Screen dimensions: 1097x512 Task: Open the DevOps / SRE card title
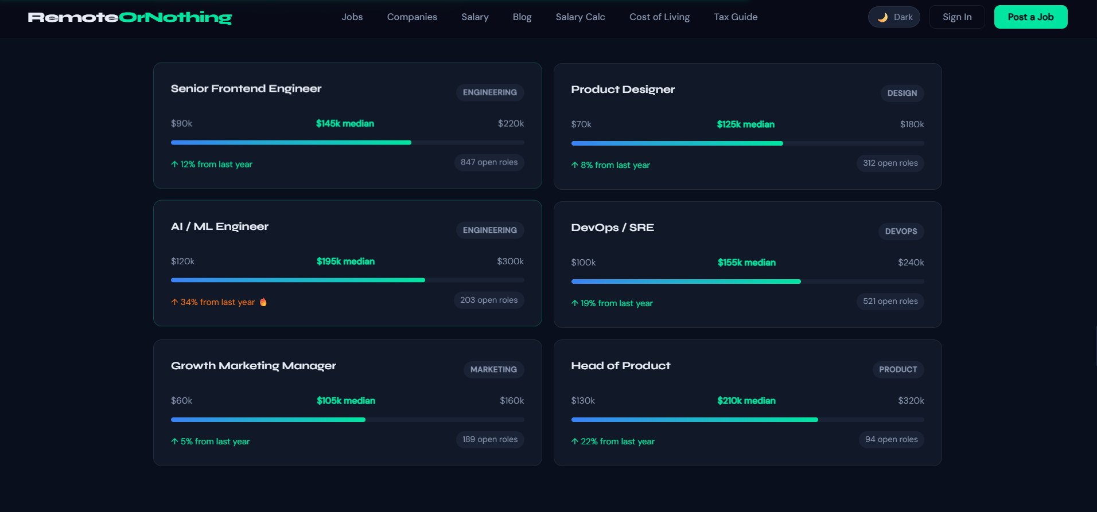click(x=613, y=228)
